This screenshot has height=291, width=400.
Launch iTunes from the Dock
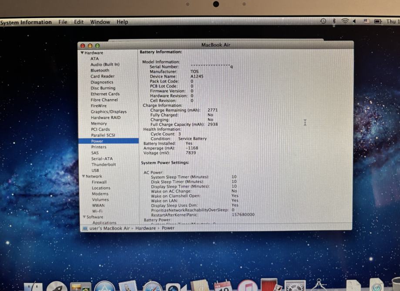[247, 286]
